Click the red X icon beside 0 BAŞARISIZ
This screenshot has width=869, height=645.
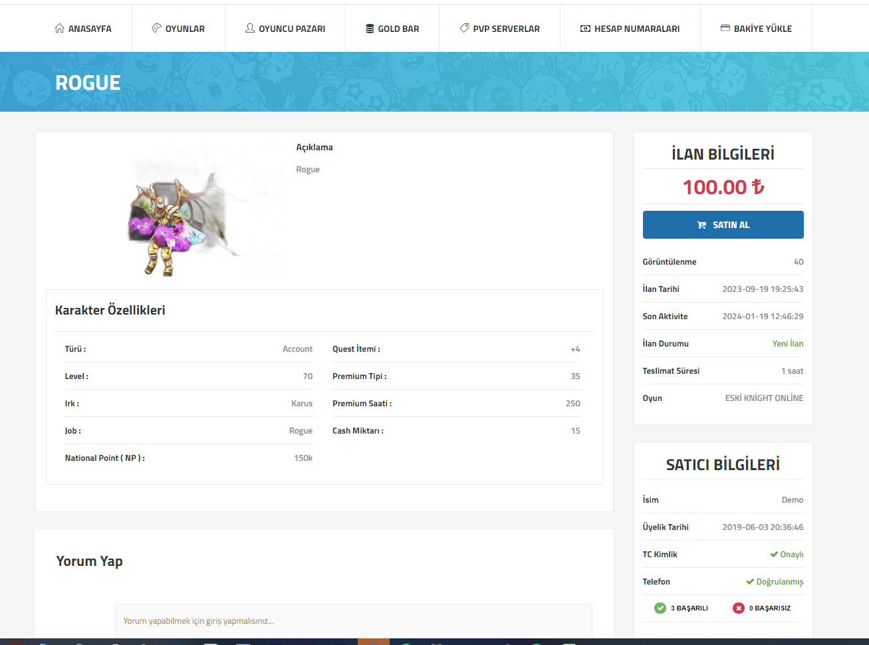(738, 608)
